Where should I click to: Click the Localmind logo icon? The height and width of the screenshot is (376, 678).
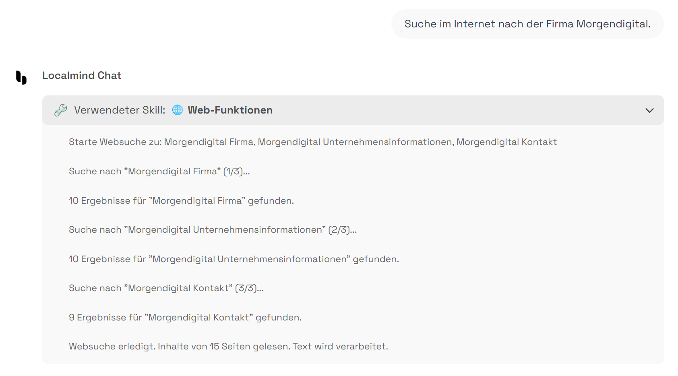pos(21,77)
